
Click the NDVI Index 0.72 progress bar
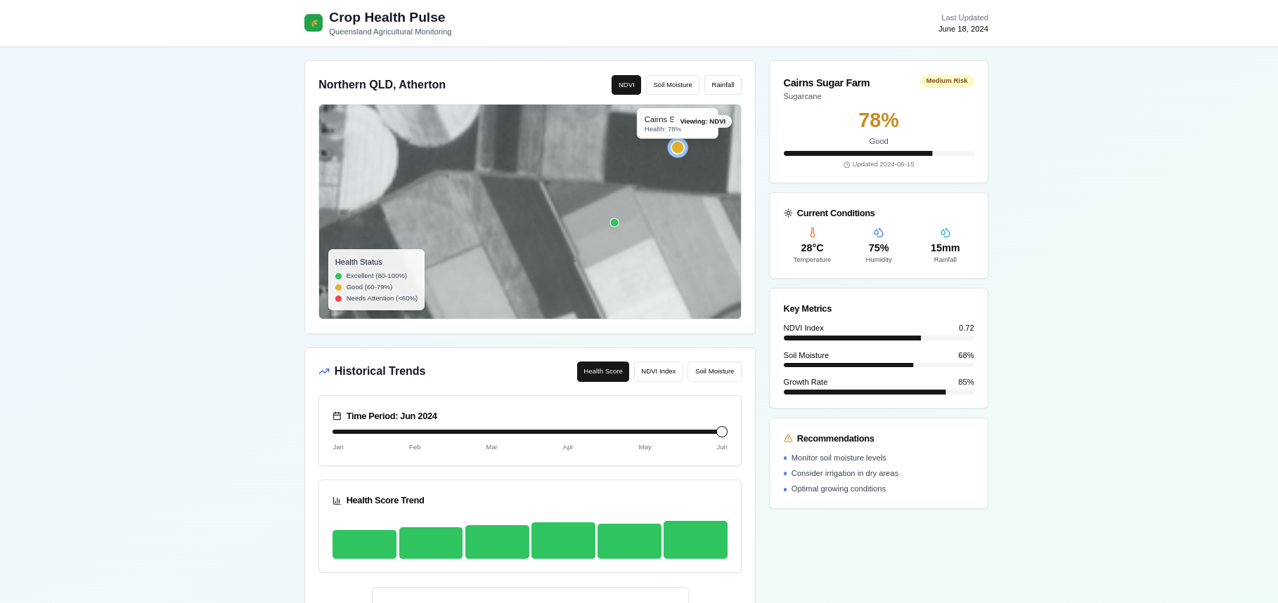pyautogui.click(x=879, y=338)
